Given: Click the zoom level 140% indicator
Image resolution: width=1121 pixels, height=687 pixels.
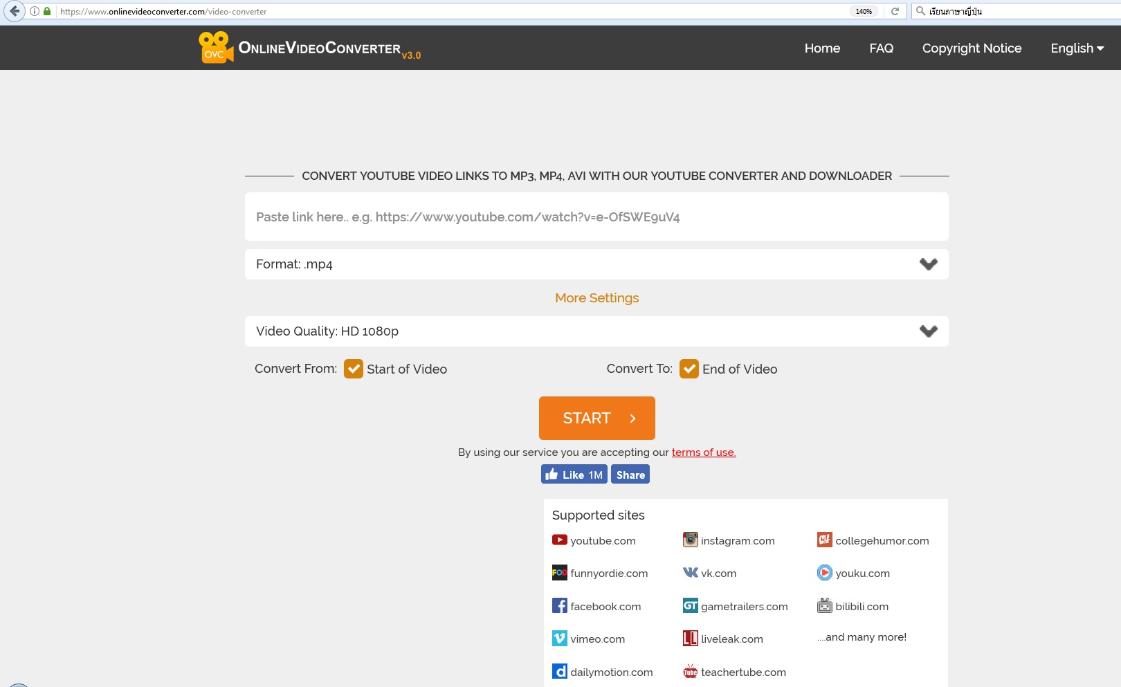Looking at the screenshot, I should coord(864,11).
